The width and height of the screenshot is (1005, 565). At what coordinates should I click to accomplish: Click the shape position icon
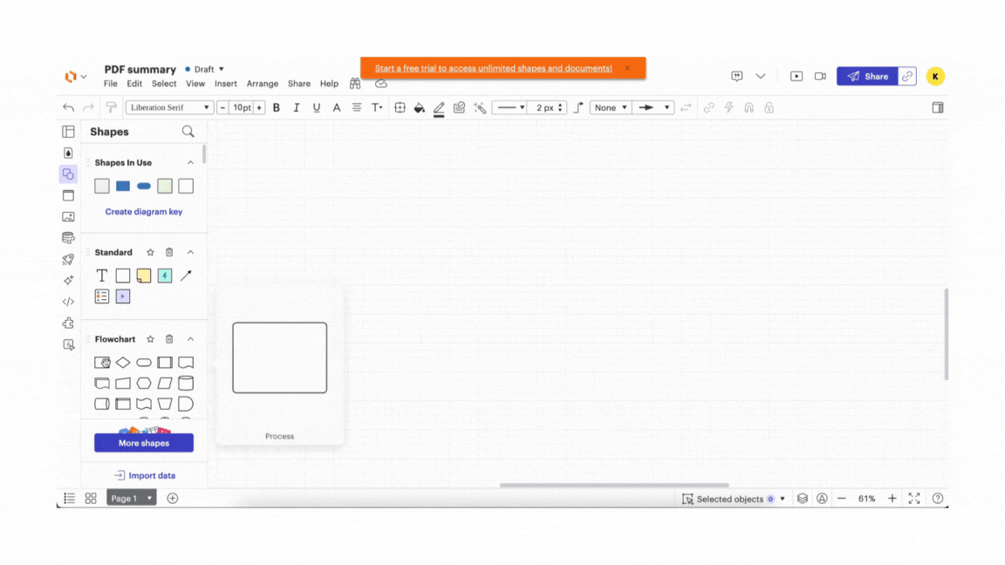pyautogui.click(x=400, y=107)
